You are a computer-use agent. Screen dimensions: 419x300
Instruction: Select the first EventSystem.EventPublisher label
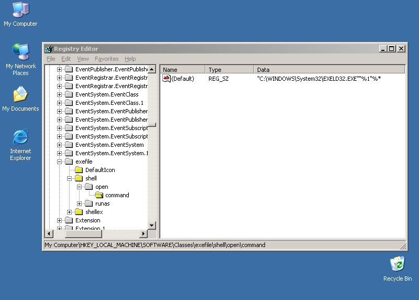(x=112, y=111)
